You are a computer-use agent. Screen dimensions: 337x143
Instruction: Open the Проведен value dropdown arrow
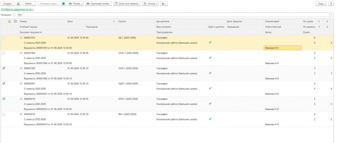click(x=331, y=15)
